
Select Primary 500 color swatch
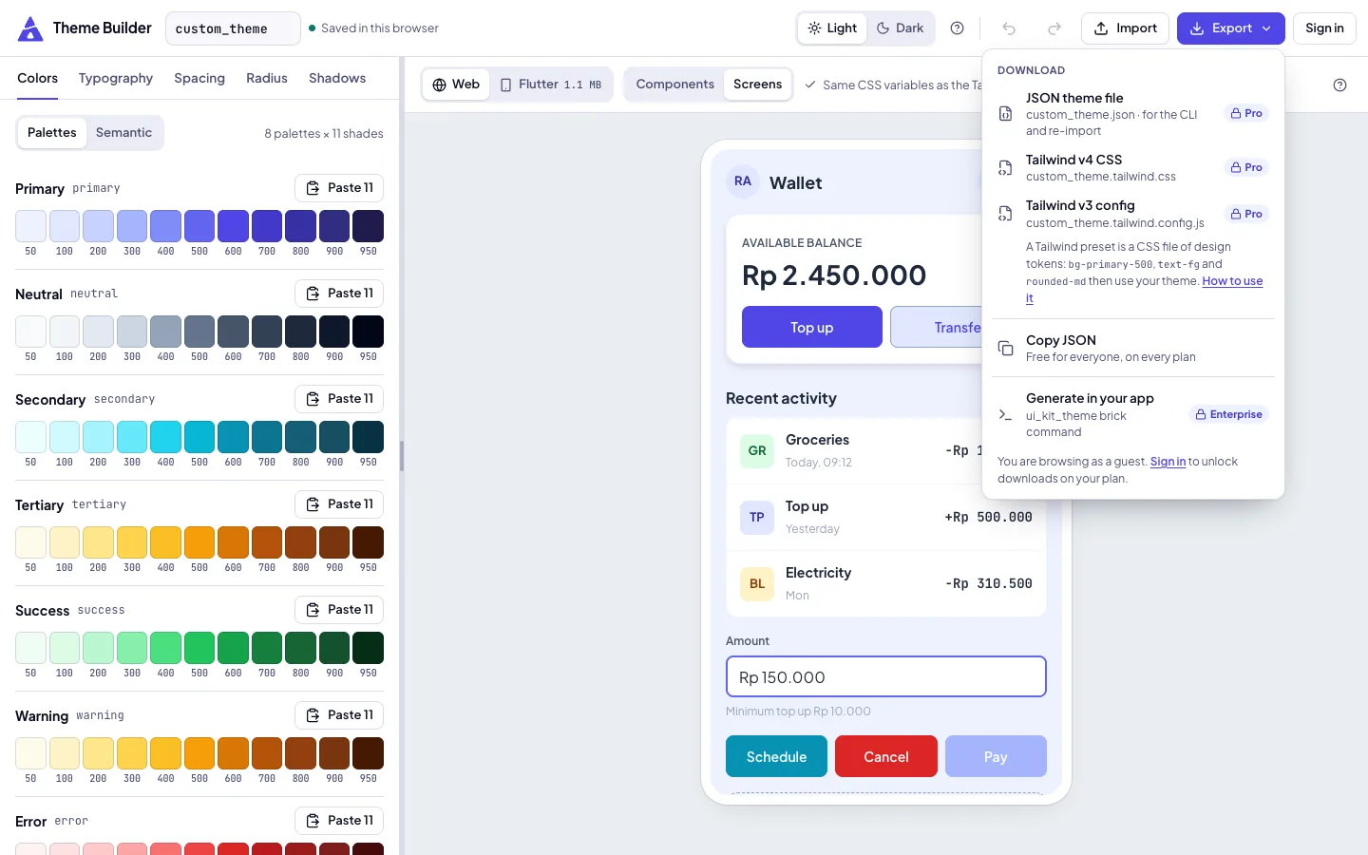199,226
